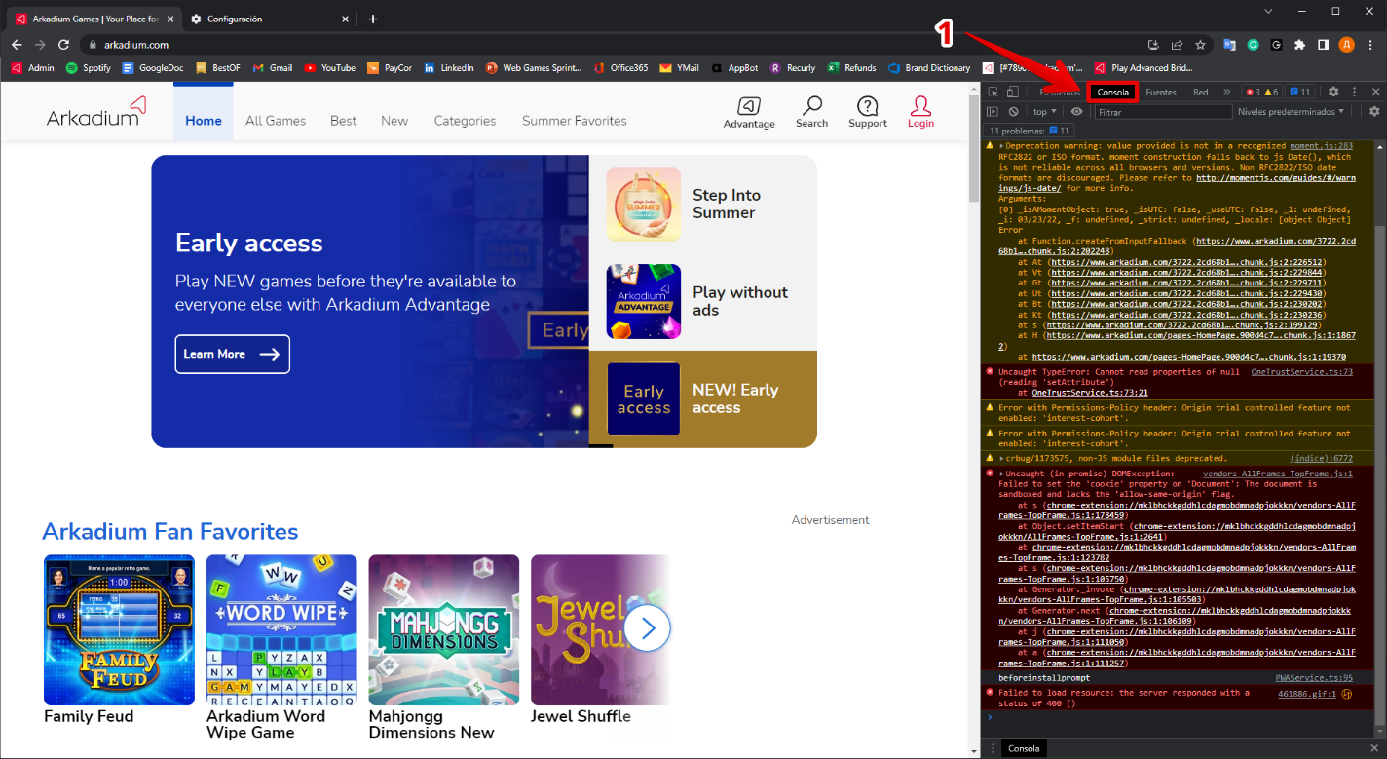
Task: Switch to the Red tab
Action: [x=1201, y=93]
